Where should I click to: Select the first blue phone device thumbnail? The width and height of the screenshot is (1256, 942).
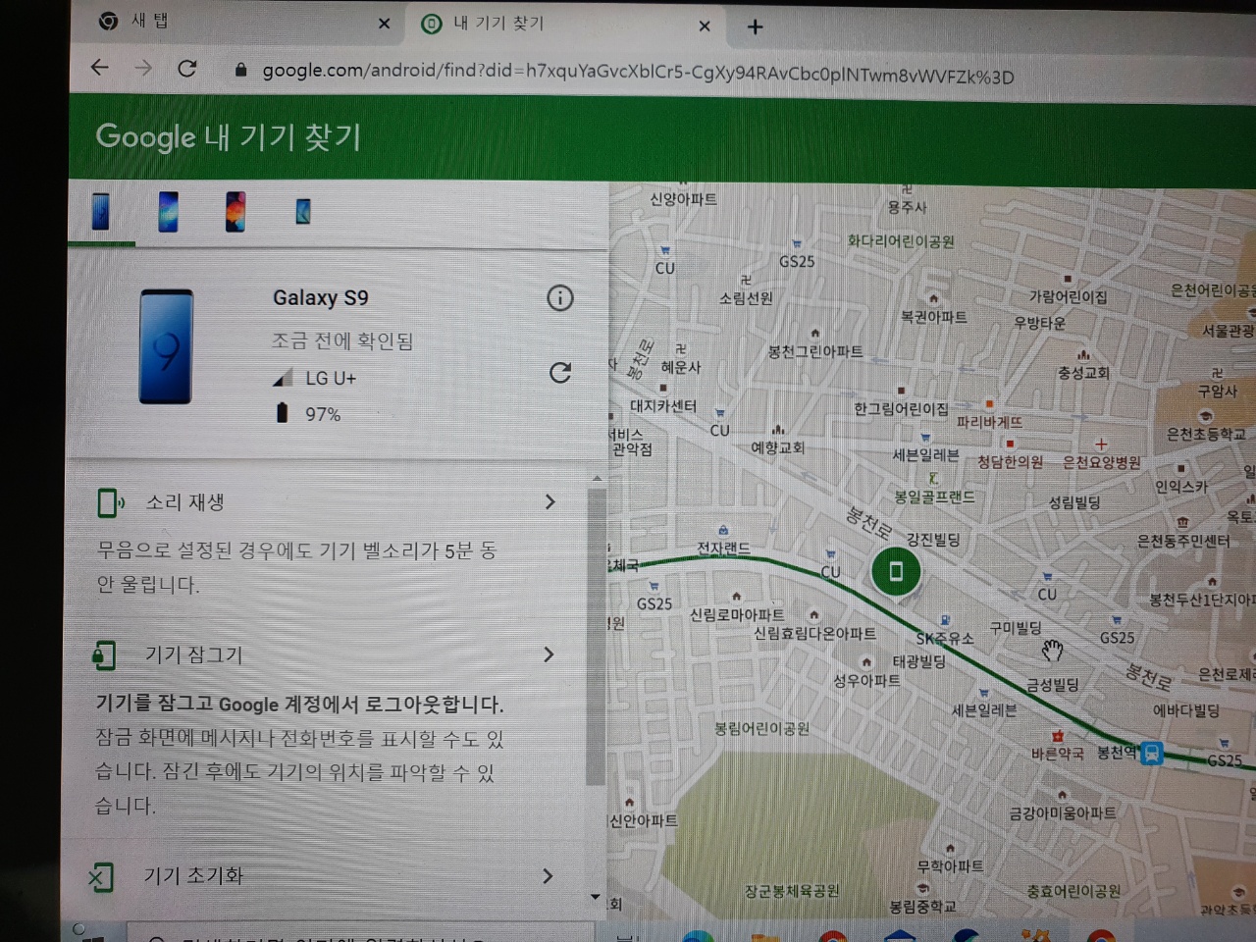click(100, 211)
